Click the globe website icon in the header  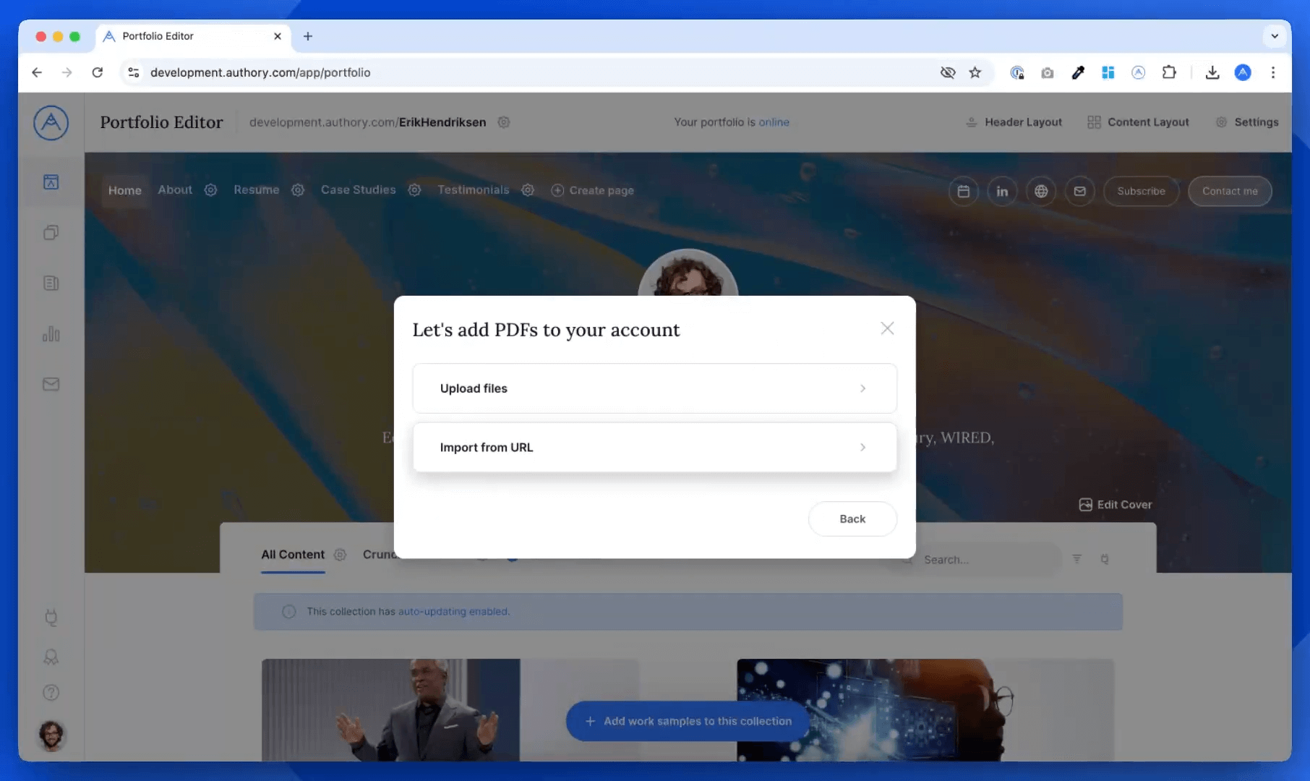[1041, 191]
